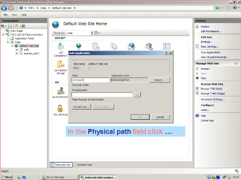Click the taskbar clock showing 13:36
This screenshot has height=180, width=241.
[235, 177]
